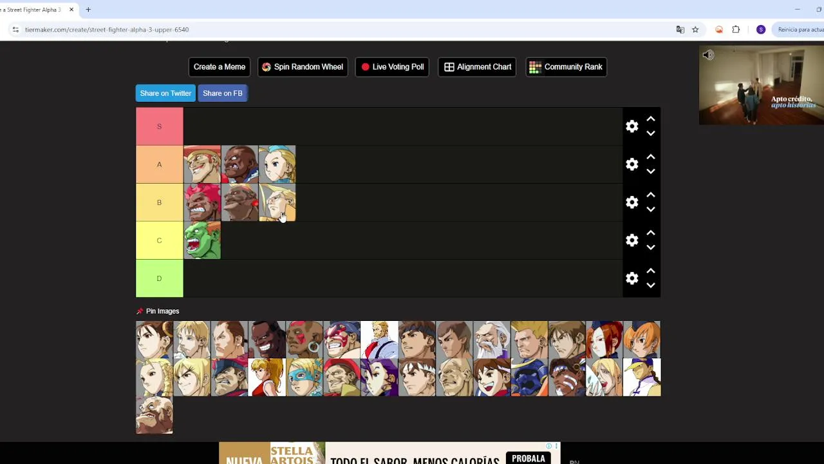Open settings gear for the S tier row
Screen dimensions: 824x464
point(632,126)
